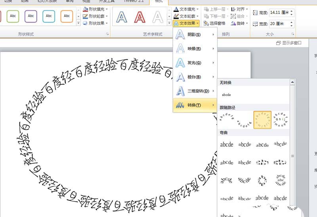The image size is (317, 217).
Task: Switch to the ThreeD 2.1 ribbon tab
Action: [x=134, y=1]
